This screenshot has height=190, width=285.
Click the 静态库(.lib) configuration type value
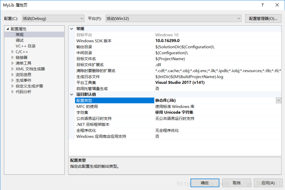click(x=165, y=100)
